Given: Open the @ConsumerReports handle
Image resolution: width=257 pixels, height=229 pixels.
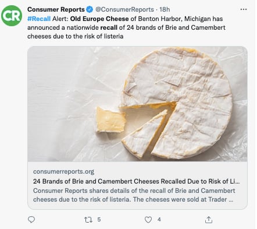Looking at the screenshot, I should [x=124, y=9].
